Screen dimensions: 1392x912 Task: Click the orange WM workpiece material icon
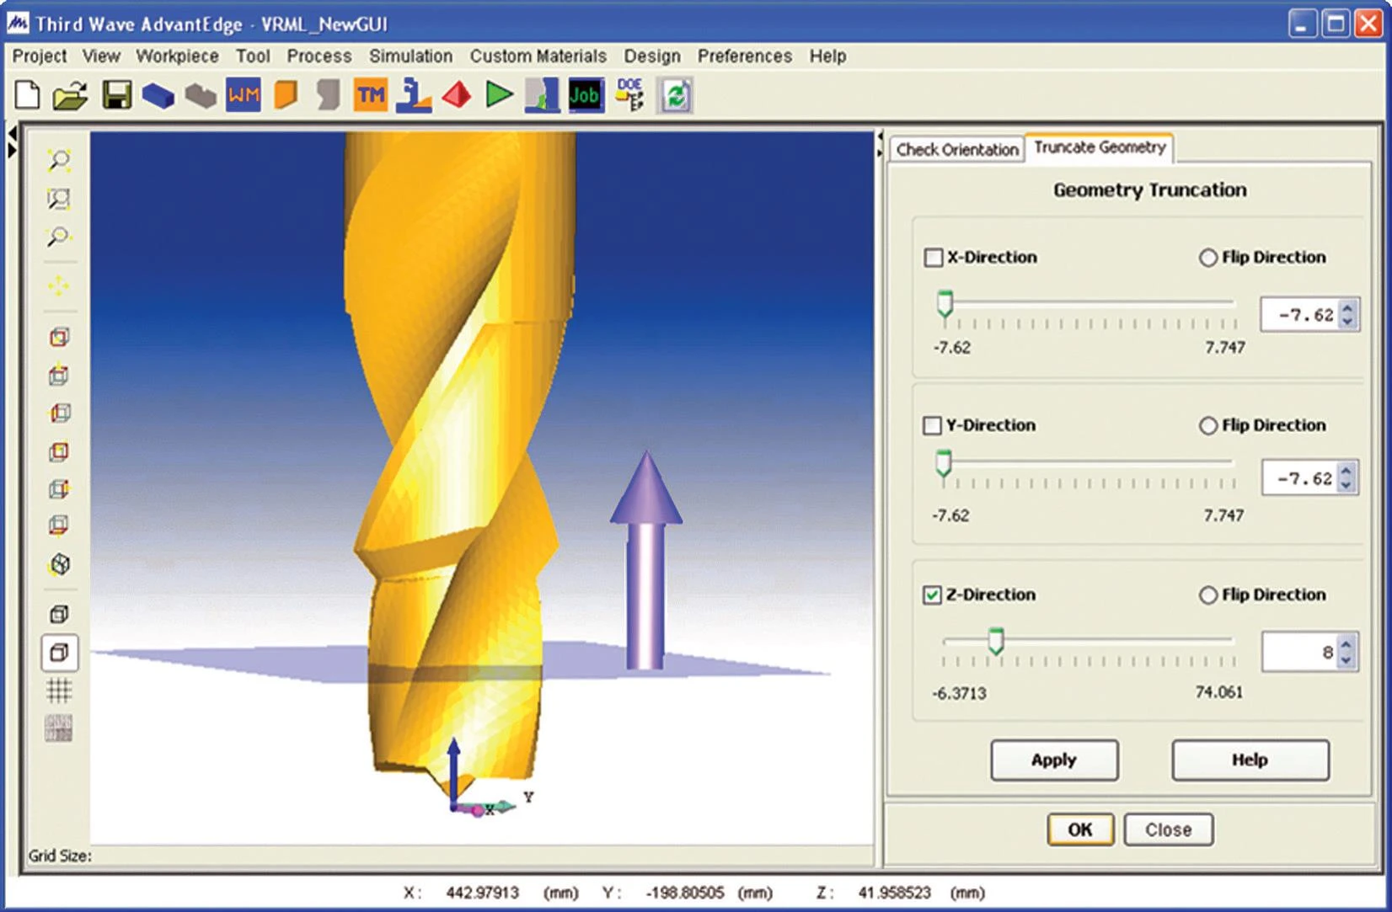pos(243,95)
